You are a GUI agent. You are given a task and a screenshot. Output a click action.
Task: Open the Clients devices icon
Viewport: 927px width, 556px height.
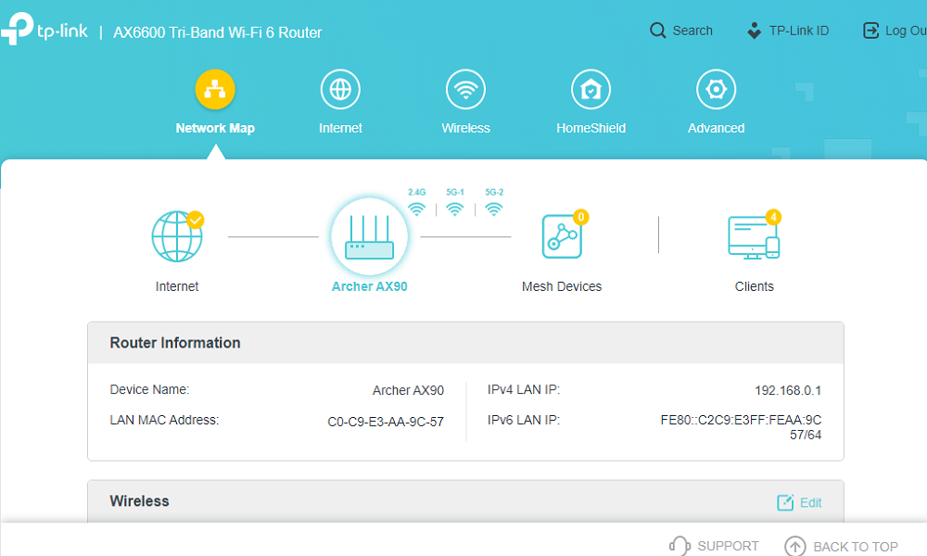click(x=754, y=237)
